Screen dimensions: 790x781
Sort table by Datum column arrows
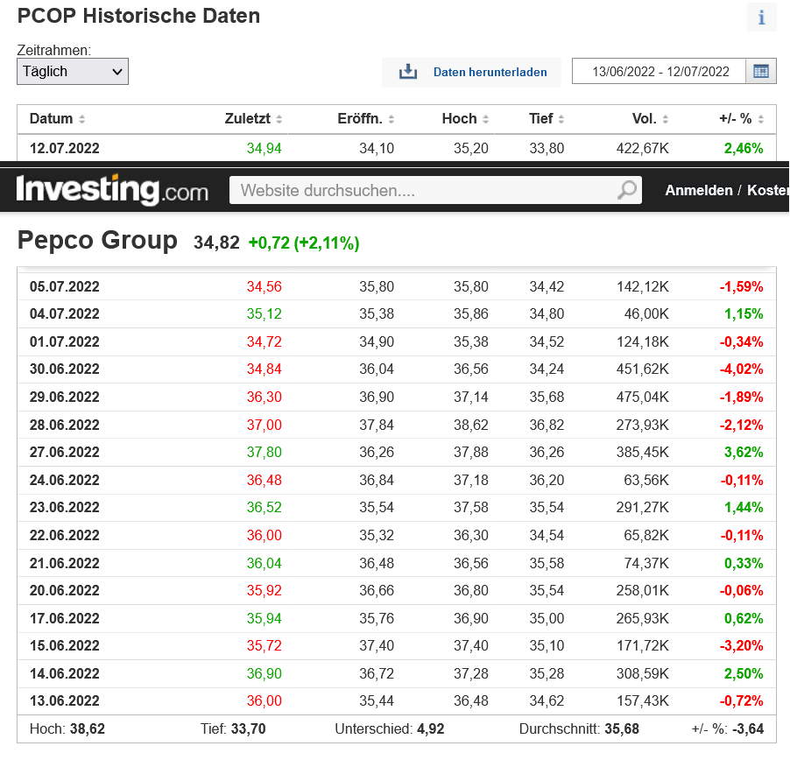[x=82, y=119]
